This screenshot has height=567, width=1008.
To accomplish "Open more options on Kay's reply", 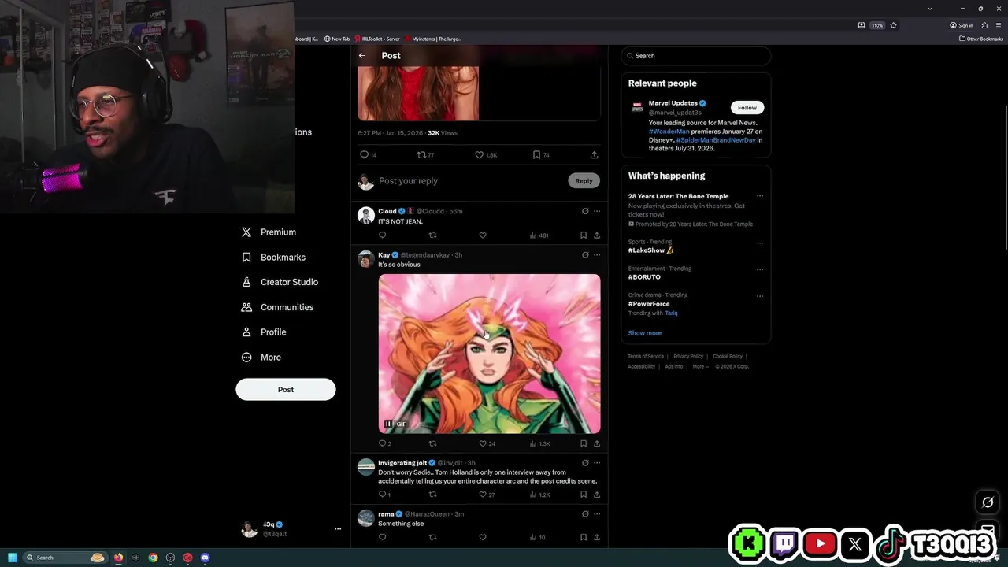I will pyautogui.click(x=597, y=255).
